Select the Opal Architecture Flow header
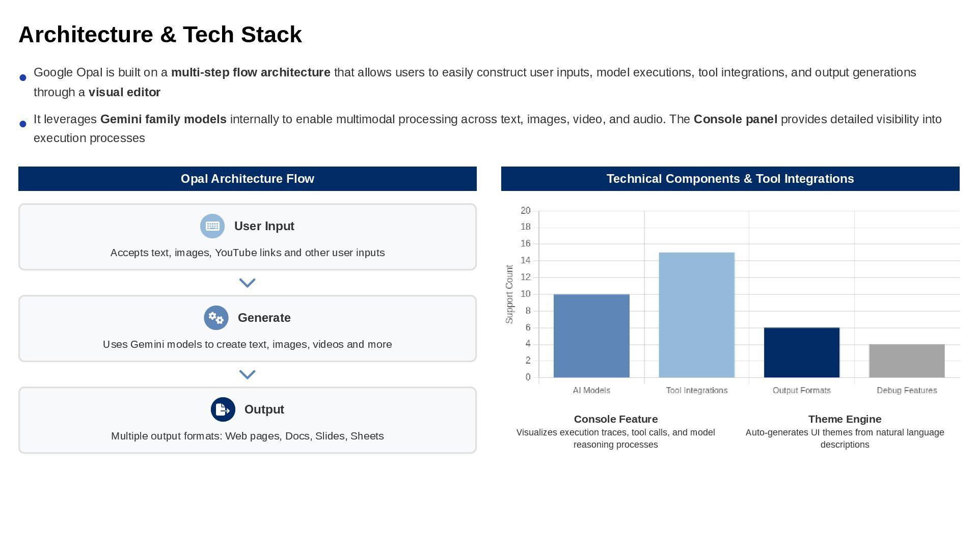978x550 pixels. click(247, 179)
